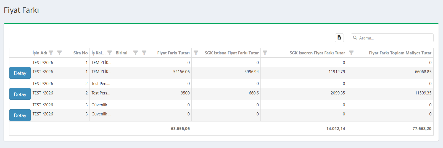
Task: Export the table to Excel
Action: 339,38
